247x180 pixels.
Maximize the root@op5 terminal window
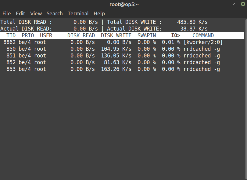point(234,4)
